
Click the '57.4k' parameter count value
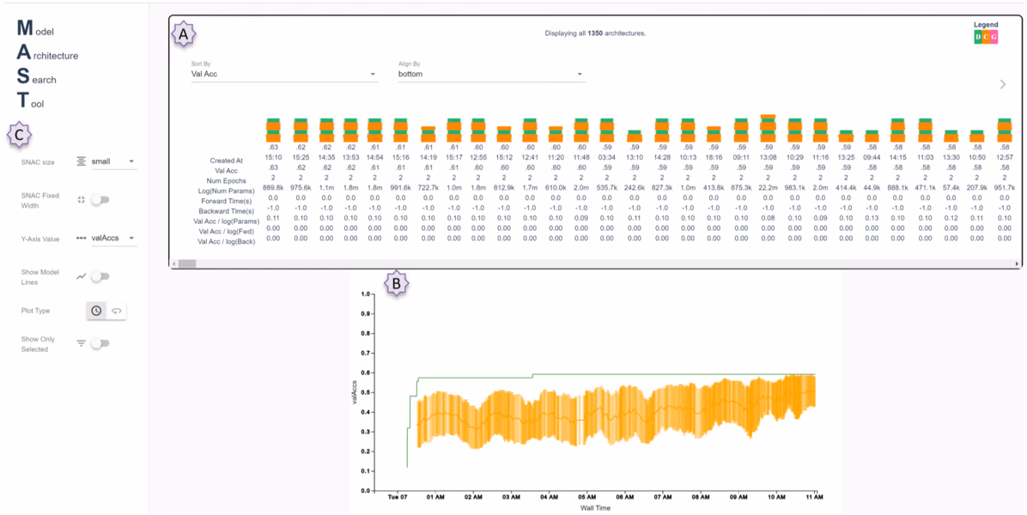(x=951, y=188)
